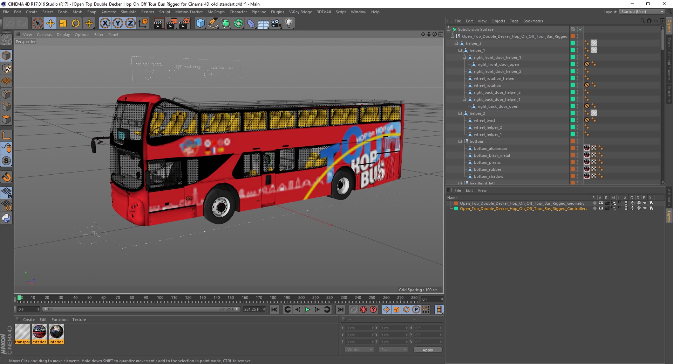Open the Material Manager Texture menu
This screenshot has width=673, height=364.
click(x=79, y=320)
